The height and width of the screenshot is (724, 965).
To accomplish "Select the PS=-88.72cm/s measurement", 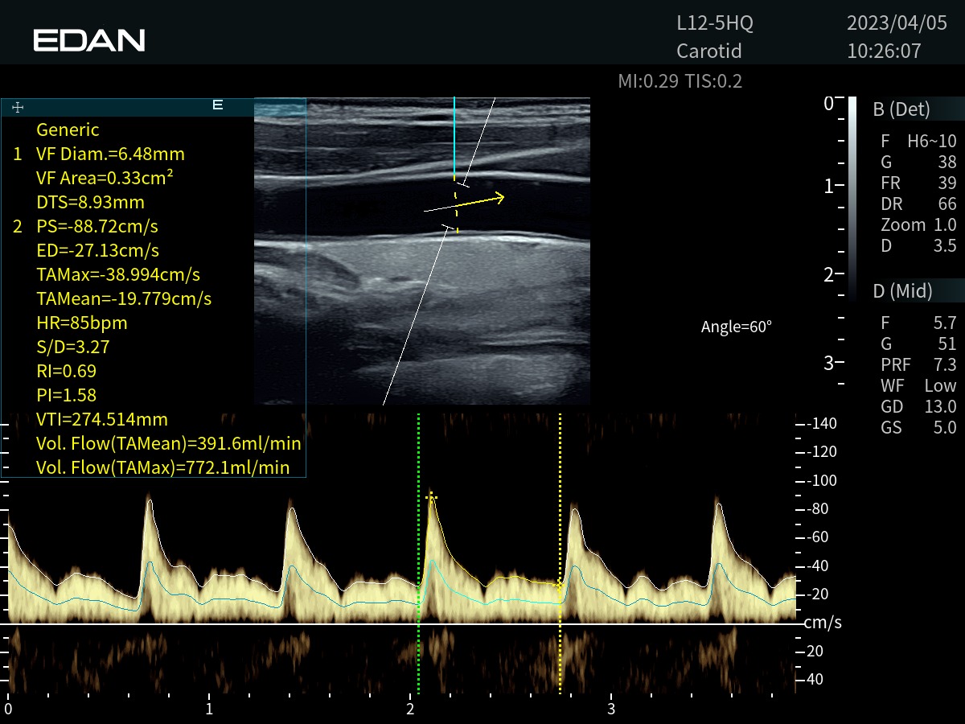I will pyautogui.click(x=96, y=226).
